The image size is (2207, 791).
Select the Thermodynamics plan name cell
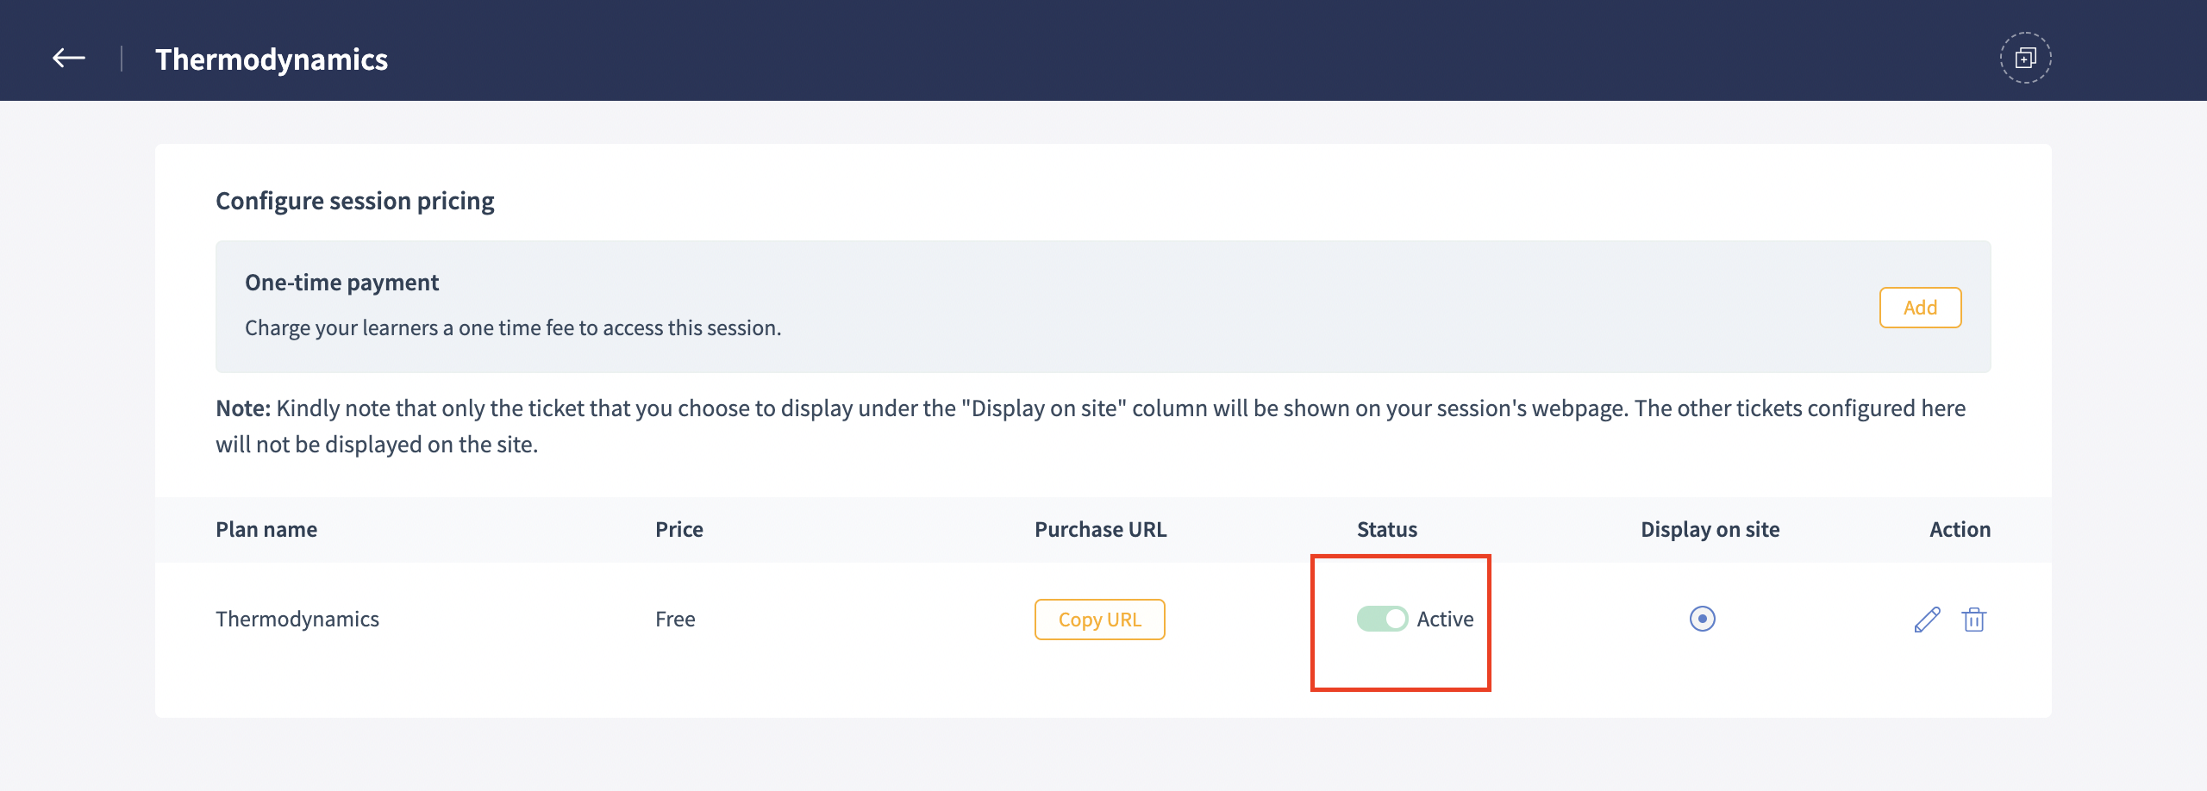point(297,619)
